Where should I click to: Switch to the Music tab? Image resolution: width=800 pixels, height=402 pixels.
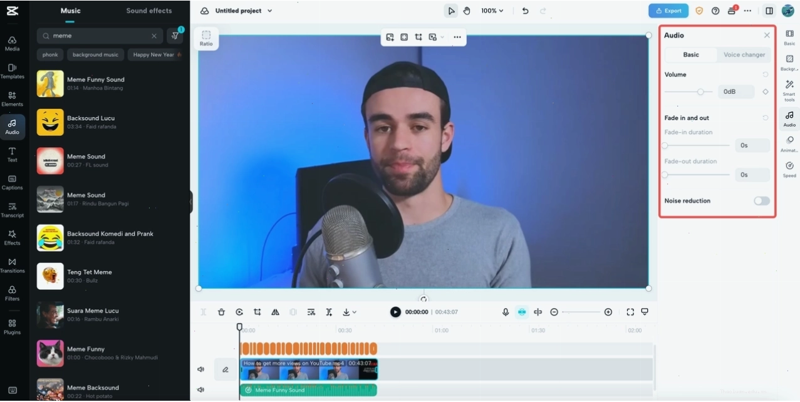tap(70, 11)
